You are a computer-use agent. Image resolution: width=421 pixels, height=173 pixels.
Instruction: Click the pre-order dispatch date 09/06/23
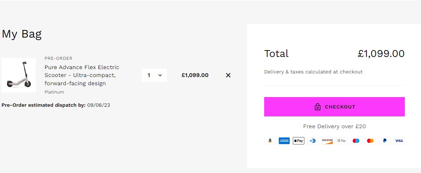tap(99, 105)
